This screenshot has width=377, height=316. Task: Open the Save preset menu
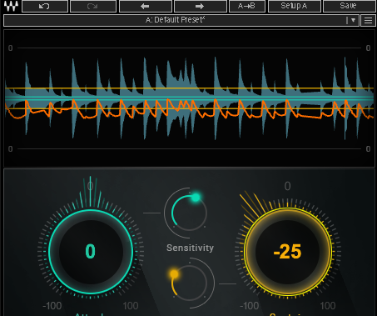click(x=349, y=6)
